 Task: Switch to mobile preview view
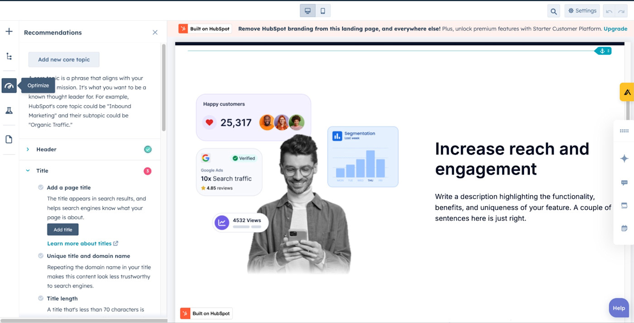(x=323, y=11)
